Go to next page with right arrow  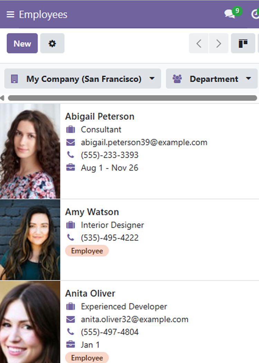point(219,43)
